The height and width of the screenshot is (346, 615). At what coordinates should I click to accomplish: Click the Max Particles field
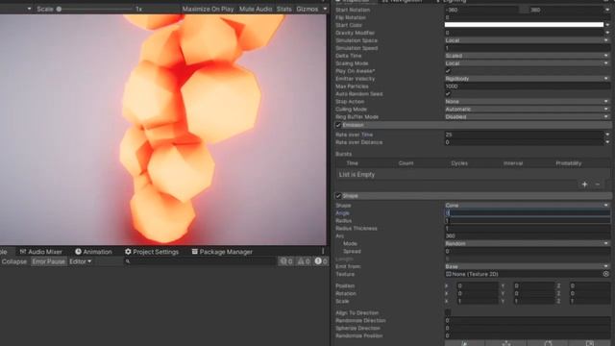[x=528, y=86]
